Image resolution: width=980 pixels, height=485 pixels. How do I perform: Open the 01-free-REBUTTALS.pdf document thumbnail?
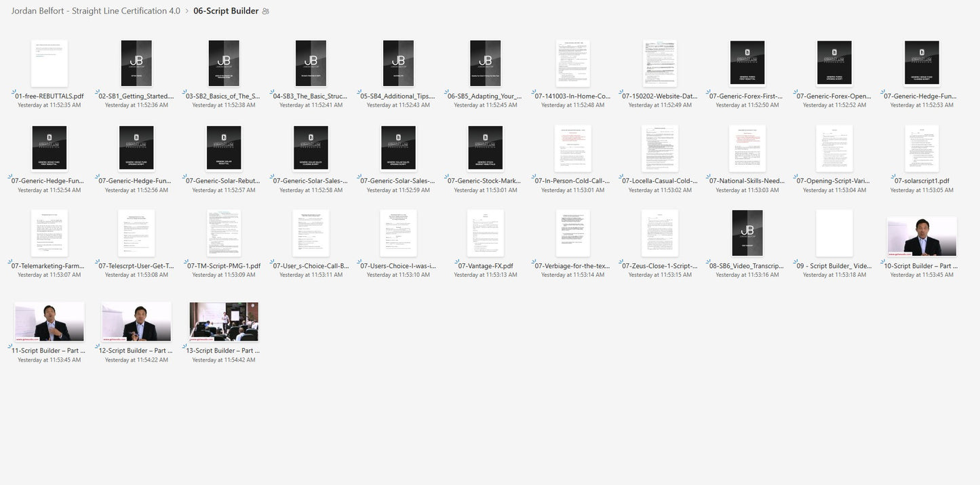pos(49,63)
